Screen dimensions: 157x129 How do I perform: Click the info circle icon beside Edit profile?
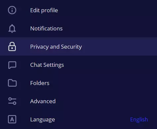12,10
